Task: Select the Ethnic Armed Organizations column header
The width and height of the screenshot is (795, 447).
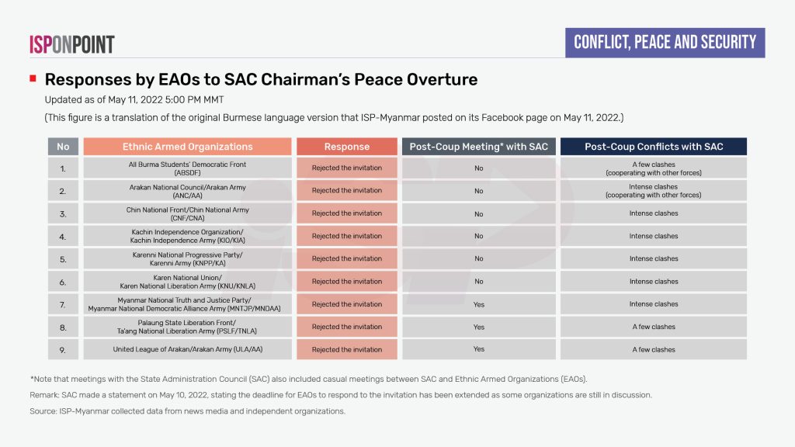Action: [x=187, y=146]
